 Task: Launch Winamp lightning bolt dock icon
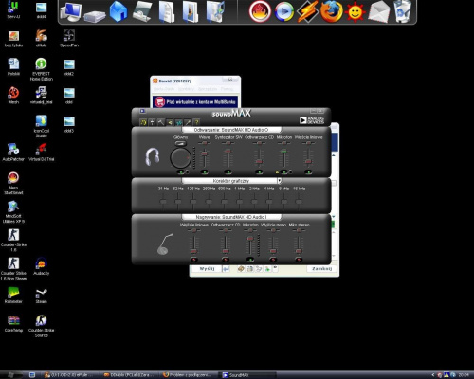click(307, 11)
